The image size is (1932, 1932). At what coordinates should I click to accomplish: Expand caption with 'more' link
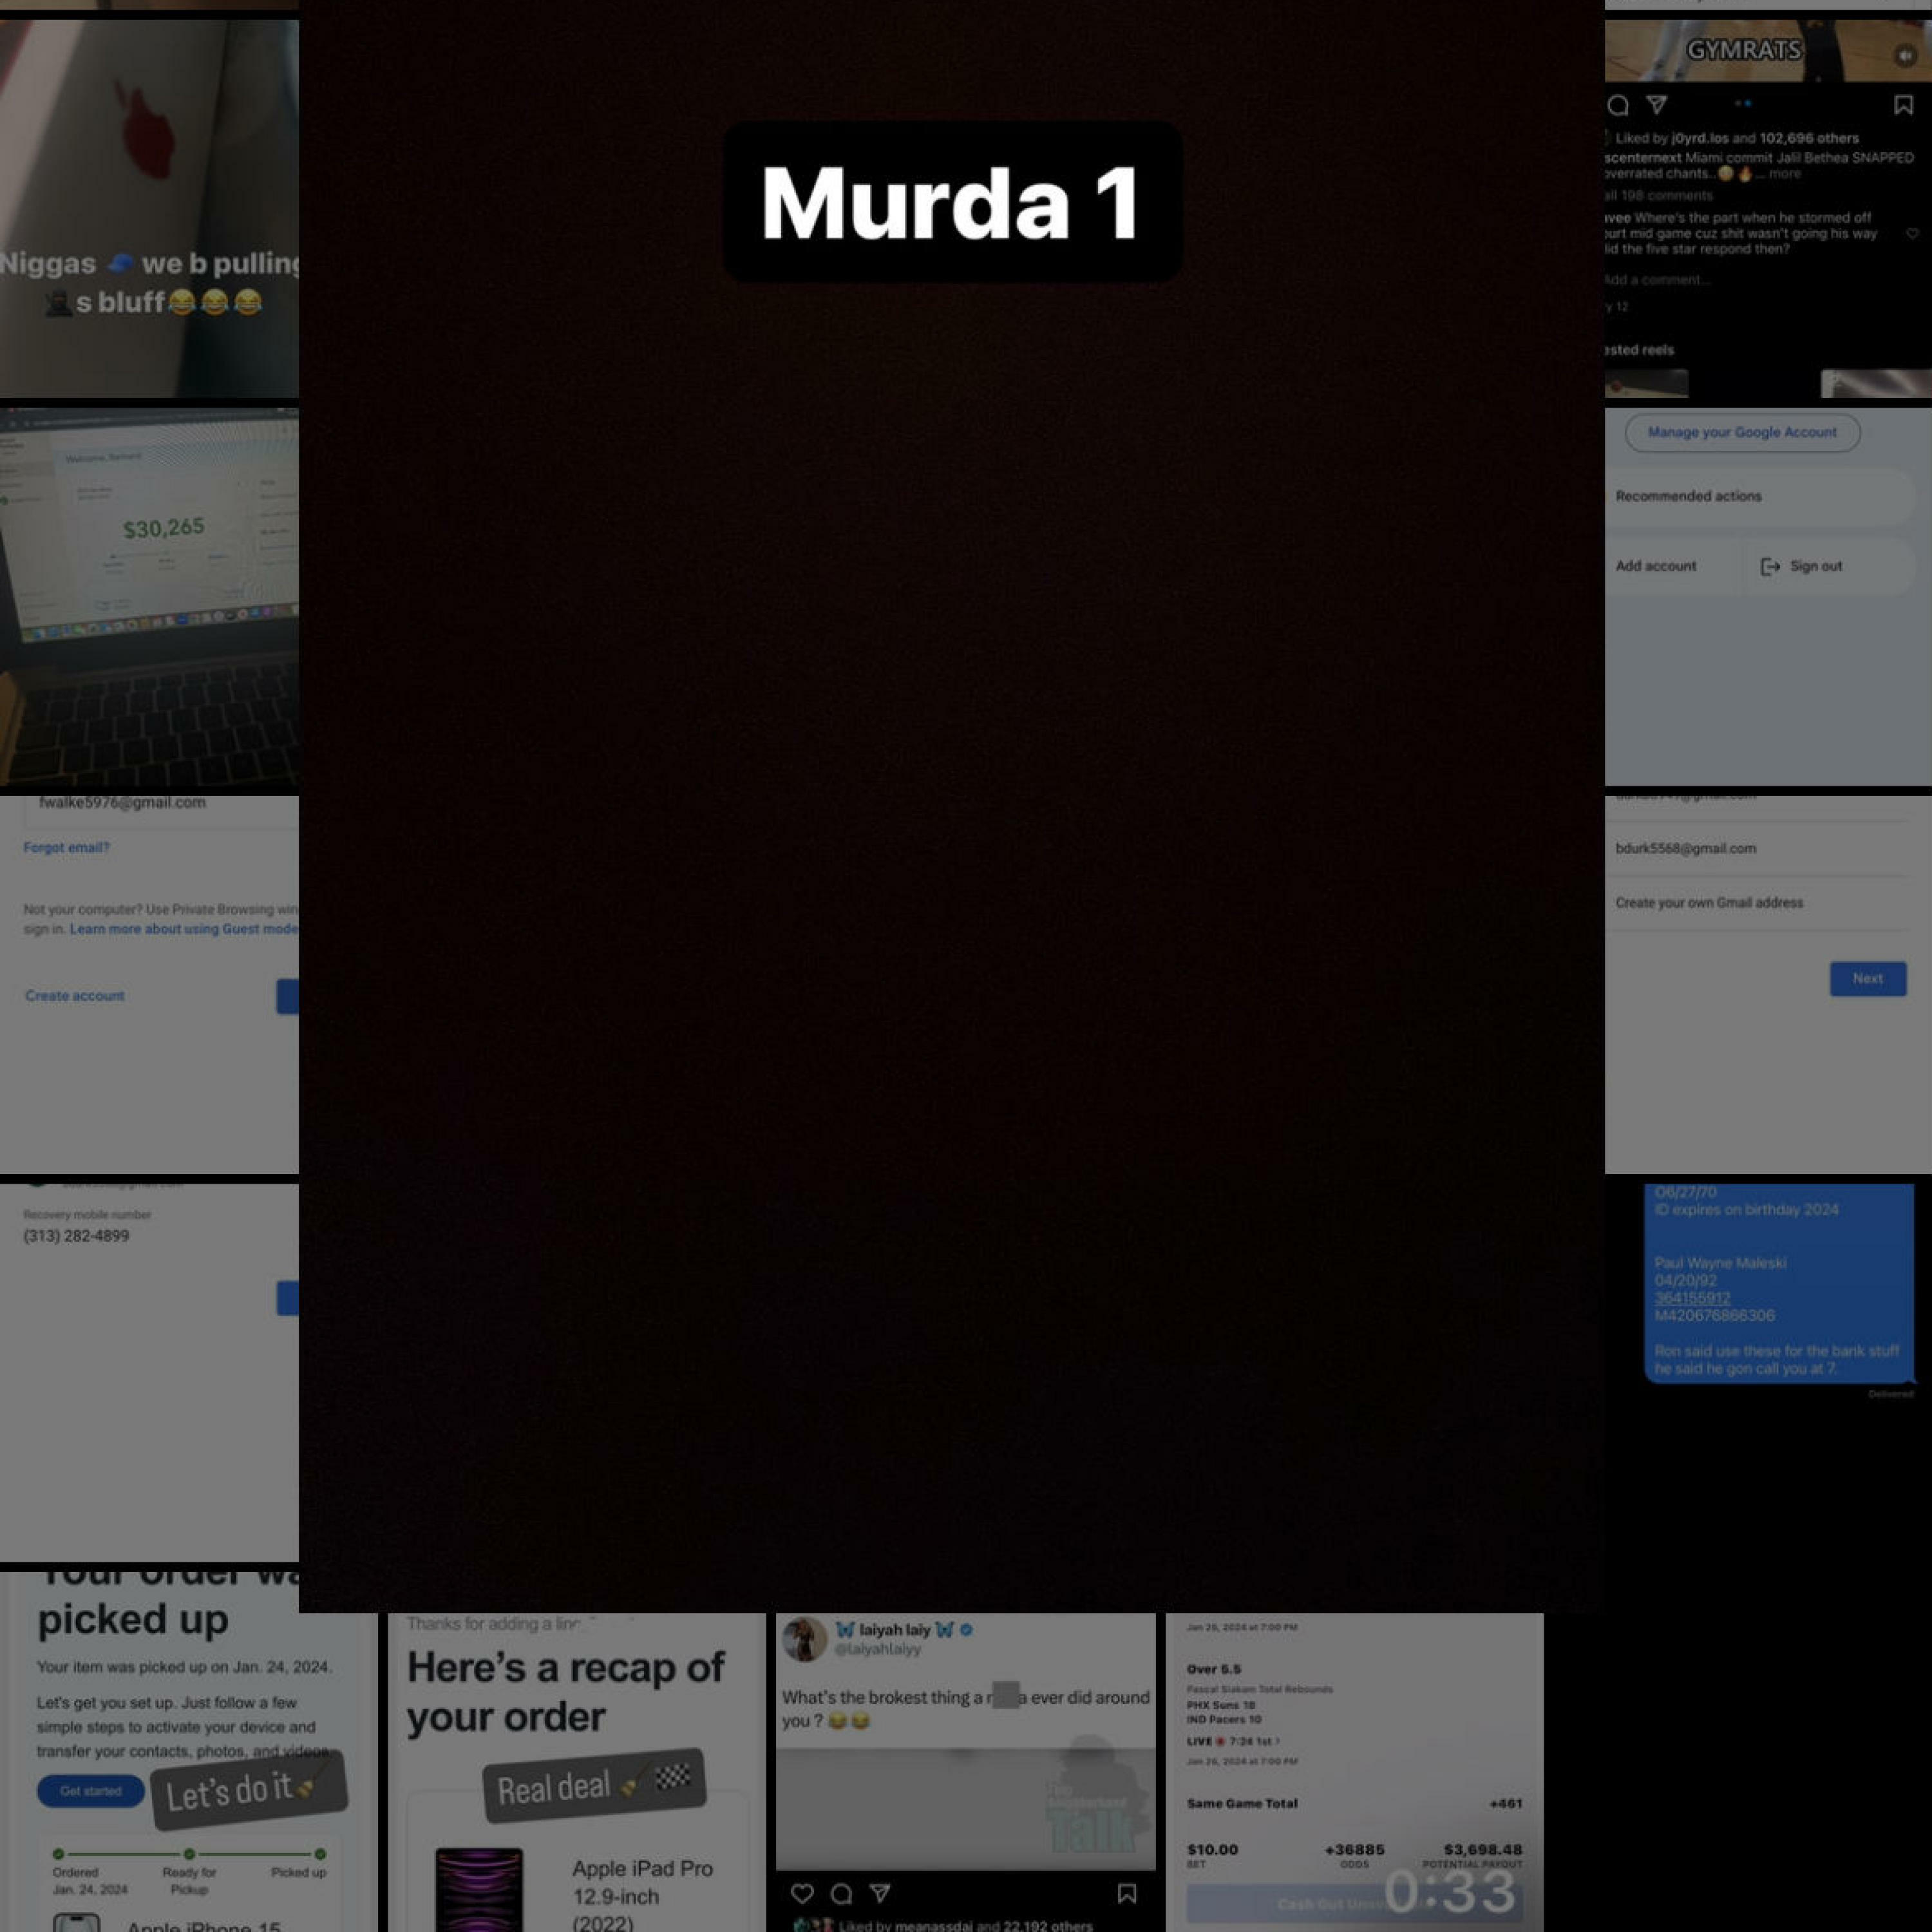[1785, 174]
